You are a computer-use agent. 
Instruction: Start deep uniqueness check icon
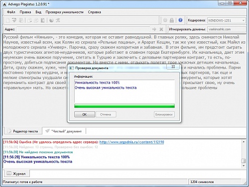[58, 20]
